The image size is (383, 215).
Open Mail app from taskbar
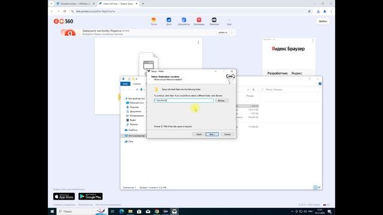click(148, 211)
